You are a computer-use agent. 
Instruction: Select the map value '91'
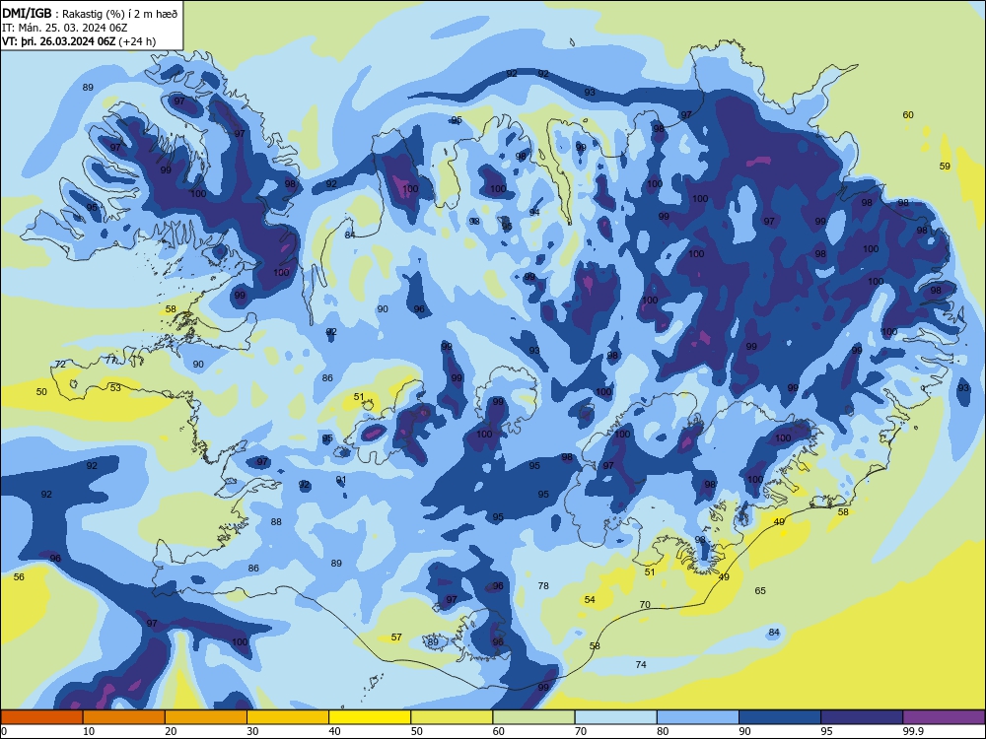(341, 480)
